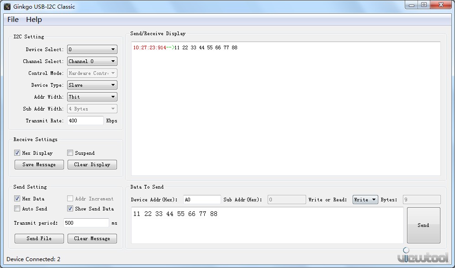Open the File menu
This screenshot has width=455, height=268.
click(x=12, y=20)
